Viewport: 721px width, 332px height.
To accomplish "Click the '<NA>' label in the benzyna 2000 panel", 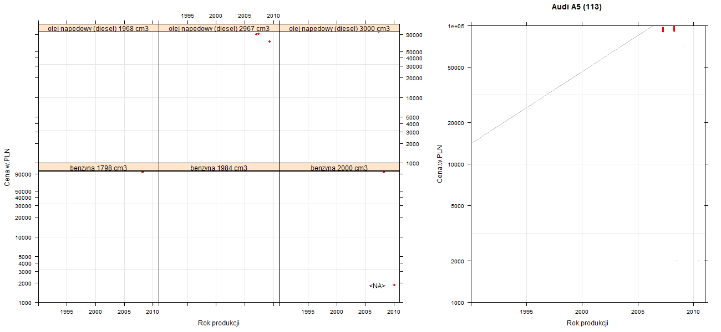I will coord(377,286).
